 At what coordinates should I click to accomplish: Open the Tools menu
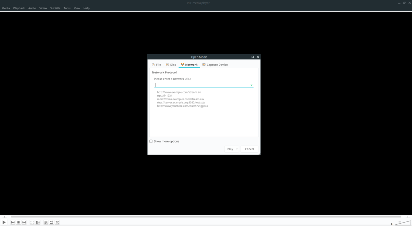point(67,8)
